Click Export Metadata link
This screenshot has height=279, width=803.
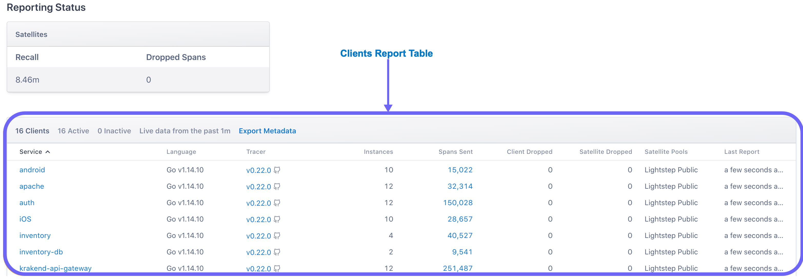click(267, 131)
